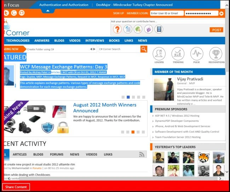Screen dimensions: 230x192
Task: Click the Ask your question input box
Action: 168,22
